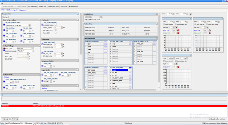Open info icon for TON_DELAY (60h)
228x125 pixels.
click(x=4, y=36)
